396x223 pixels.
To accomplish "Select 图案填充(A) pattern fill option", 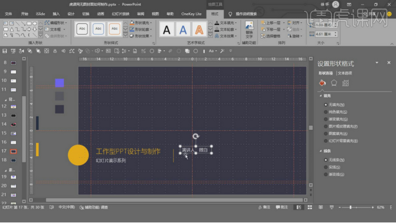I will point(335,133).
